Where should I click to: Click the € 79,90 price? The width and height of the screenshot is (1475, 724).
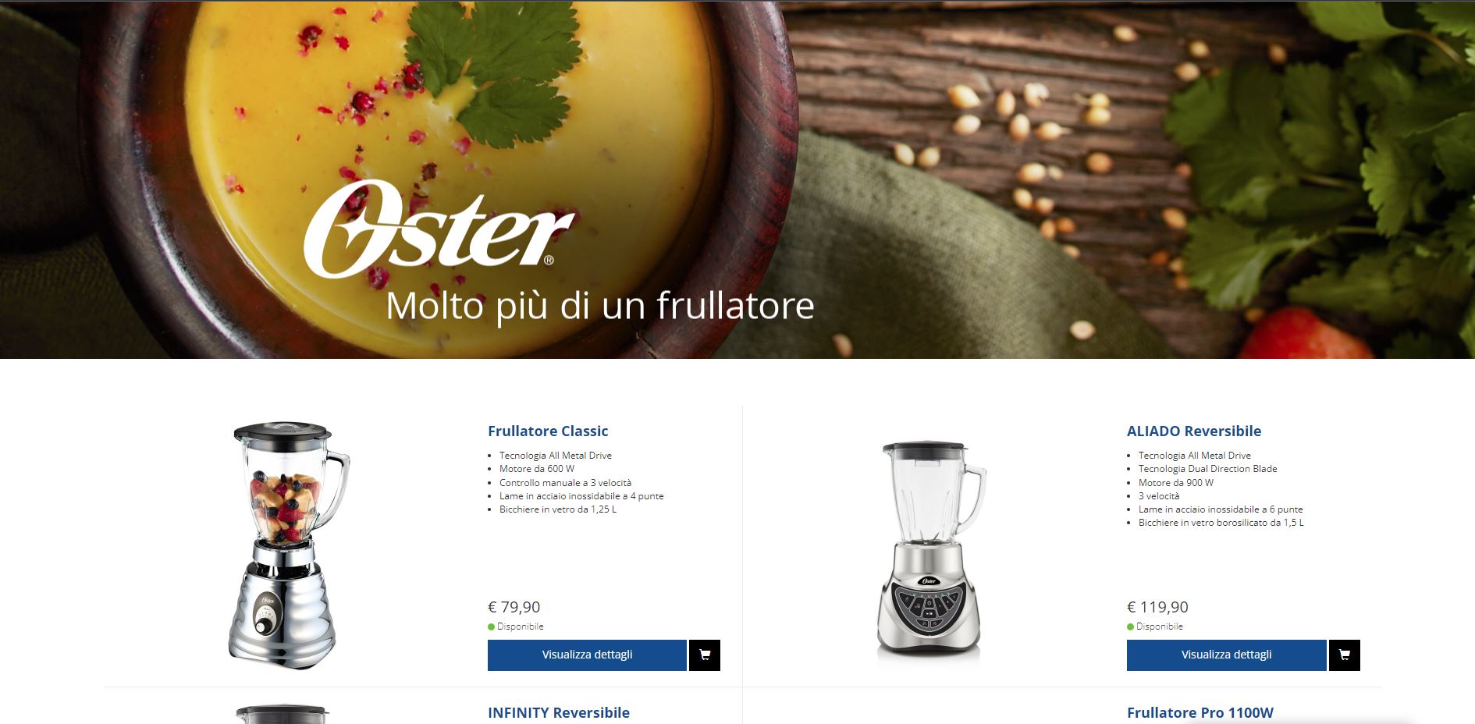pos(514,607)
